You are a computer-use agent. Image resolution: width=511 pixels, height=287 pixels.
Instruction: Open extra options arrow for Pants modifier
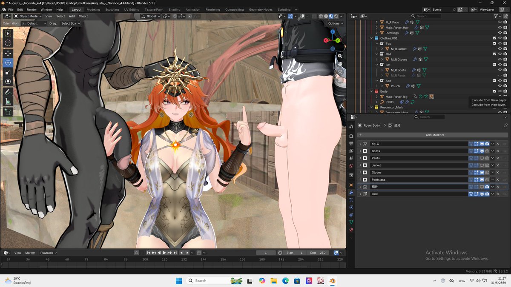492,158
